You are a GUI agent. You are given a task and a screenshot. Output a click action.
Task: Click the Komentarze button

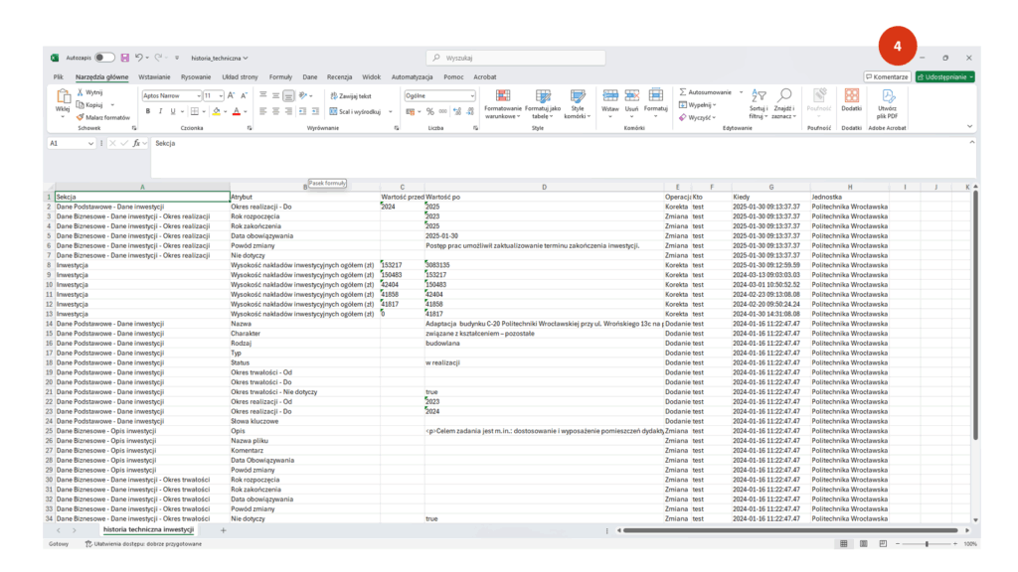pos(887,76)
